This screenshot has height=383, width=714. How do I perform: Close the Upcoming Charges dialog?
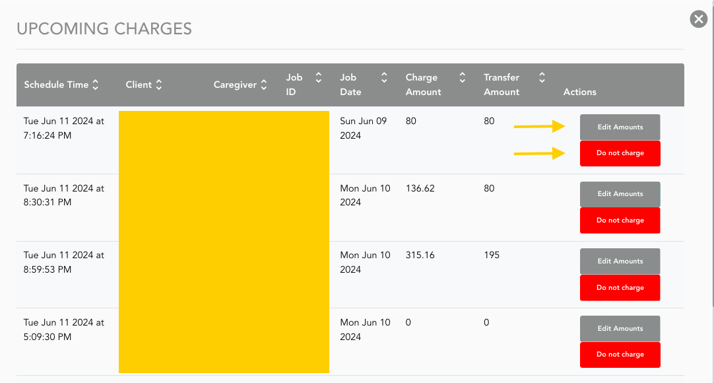pos(698,19)
